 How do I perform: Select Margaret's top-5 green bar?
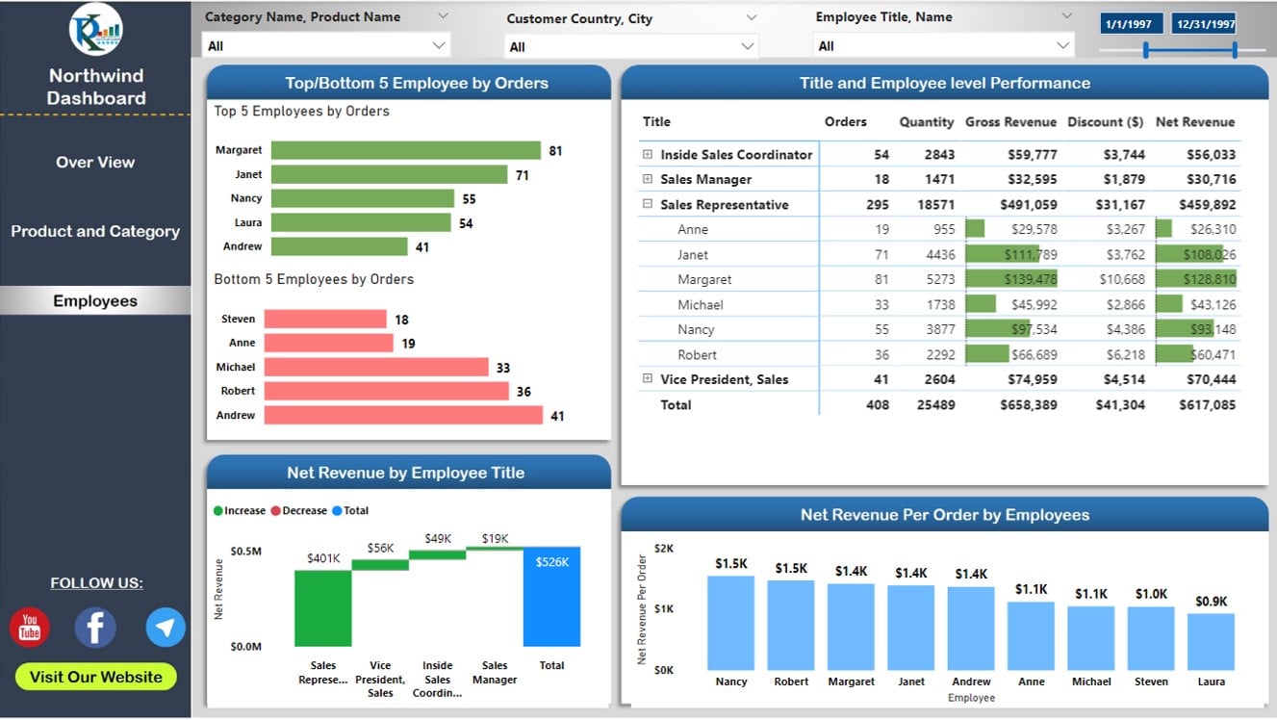pos(406,150)
